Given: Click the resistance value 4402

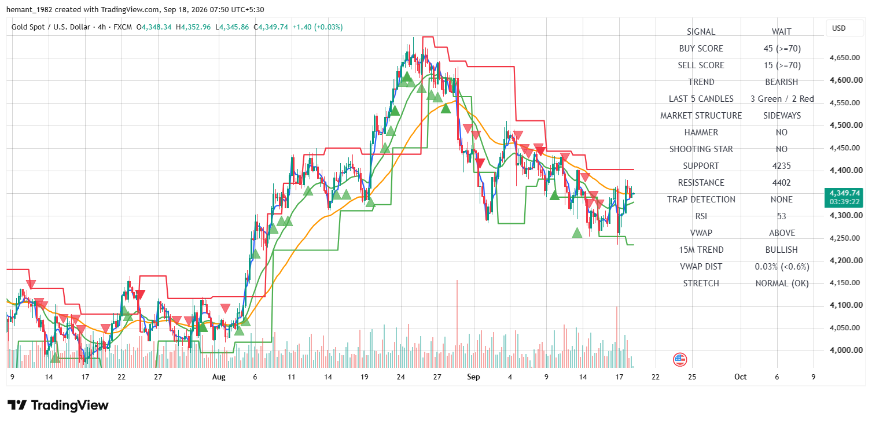Looking at the screenshot, I should pyautogui.click(x=782, y=183).
